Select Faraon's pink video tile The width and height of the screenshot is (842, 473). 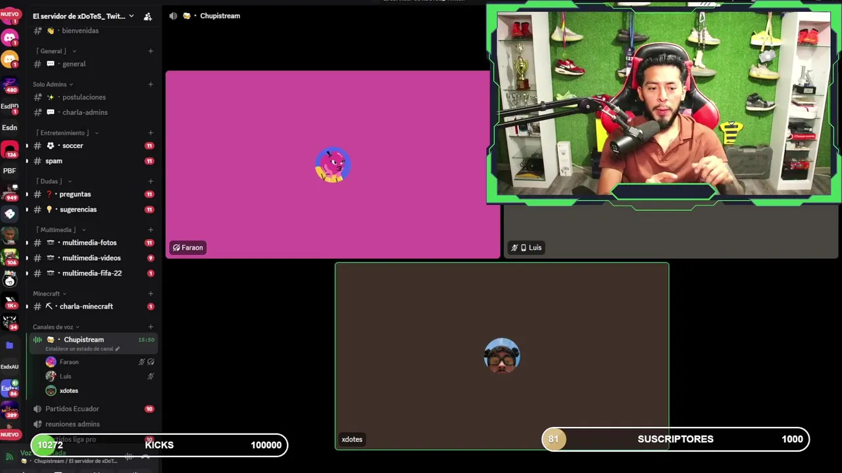tap(332, 165)
